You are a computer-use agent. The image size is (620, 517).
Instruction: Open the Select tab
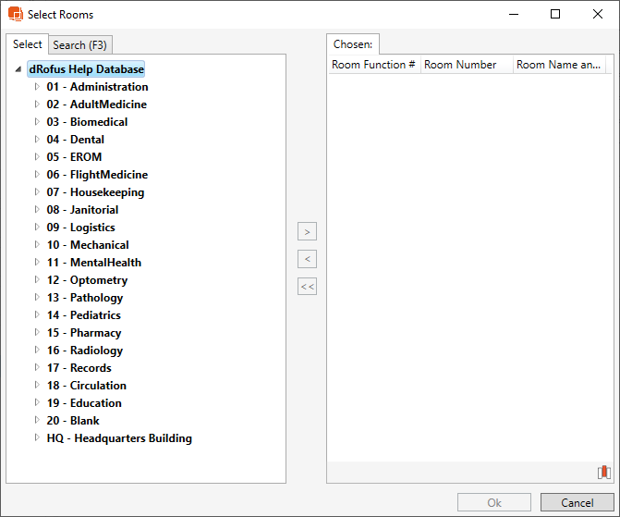click(x=27, y=44)
